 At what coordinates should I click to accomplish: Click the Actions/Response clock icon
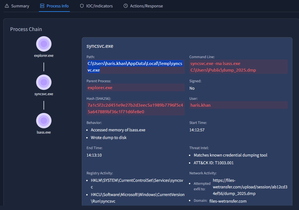(126, 6)
